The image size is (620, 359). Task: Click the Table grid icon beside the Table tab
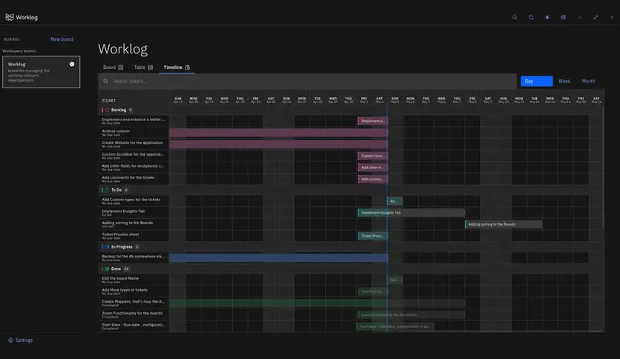click(151, 67)
